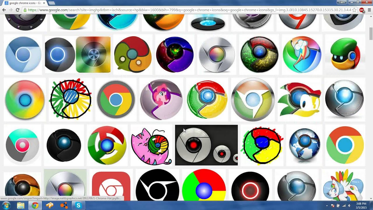Open the multicolored metallic square Chrome thumbnail

coord(93,55)
